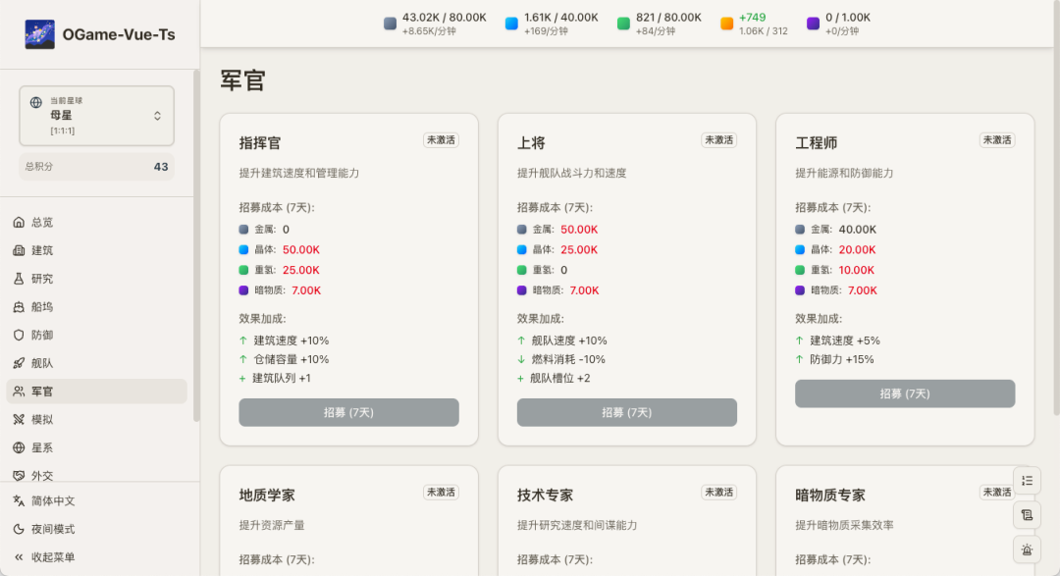
Task: Open the queue list floating icon
Action: pyautogui.click(x=1027, y=480)
